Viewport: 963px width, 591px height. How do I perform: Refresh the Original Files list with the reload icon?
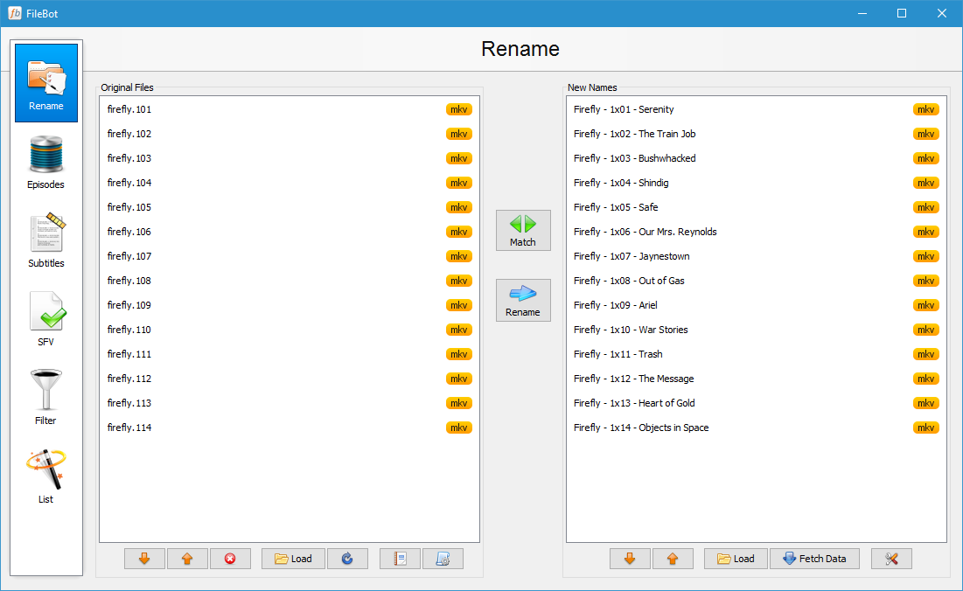pyautogui.click(x=347, y=558)
